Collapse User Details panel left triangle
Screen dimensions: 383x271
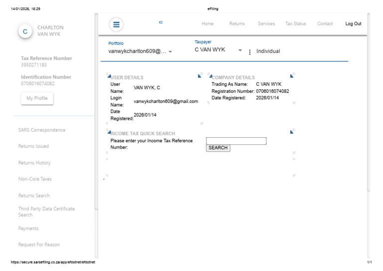109,76
